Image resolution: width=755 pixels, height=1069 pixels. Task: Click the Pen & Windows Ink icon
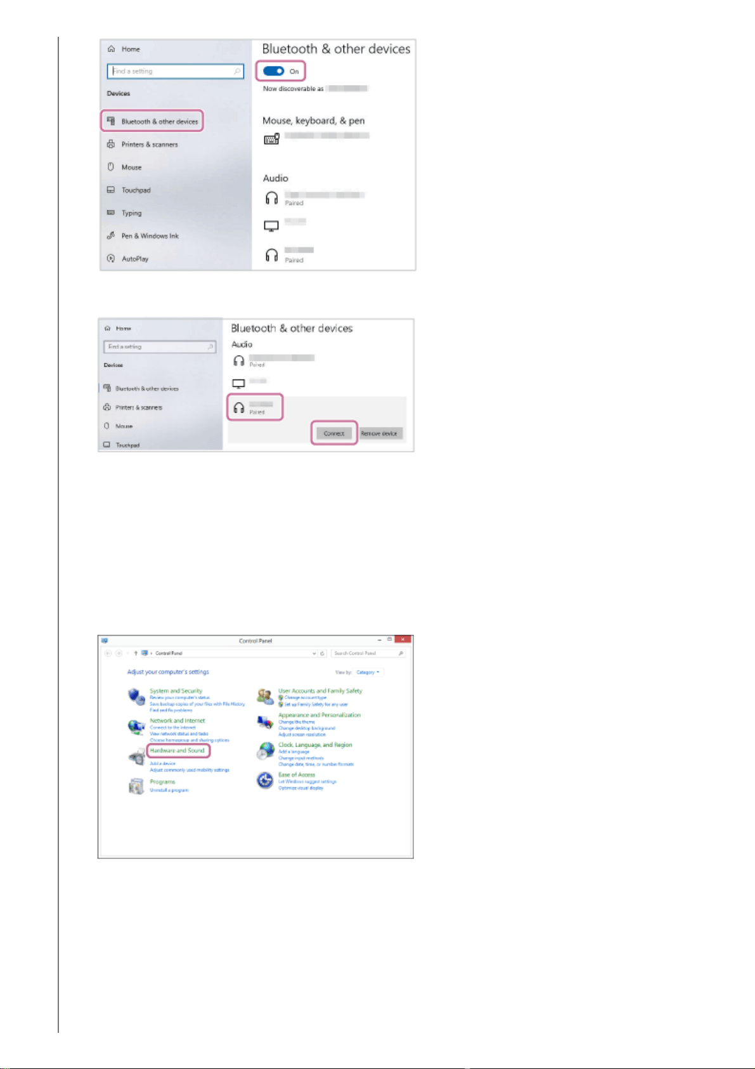(x=111, y=236)
